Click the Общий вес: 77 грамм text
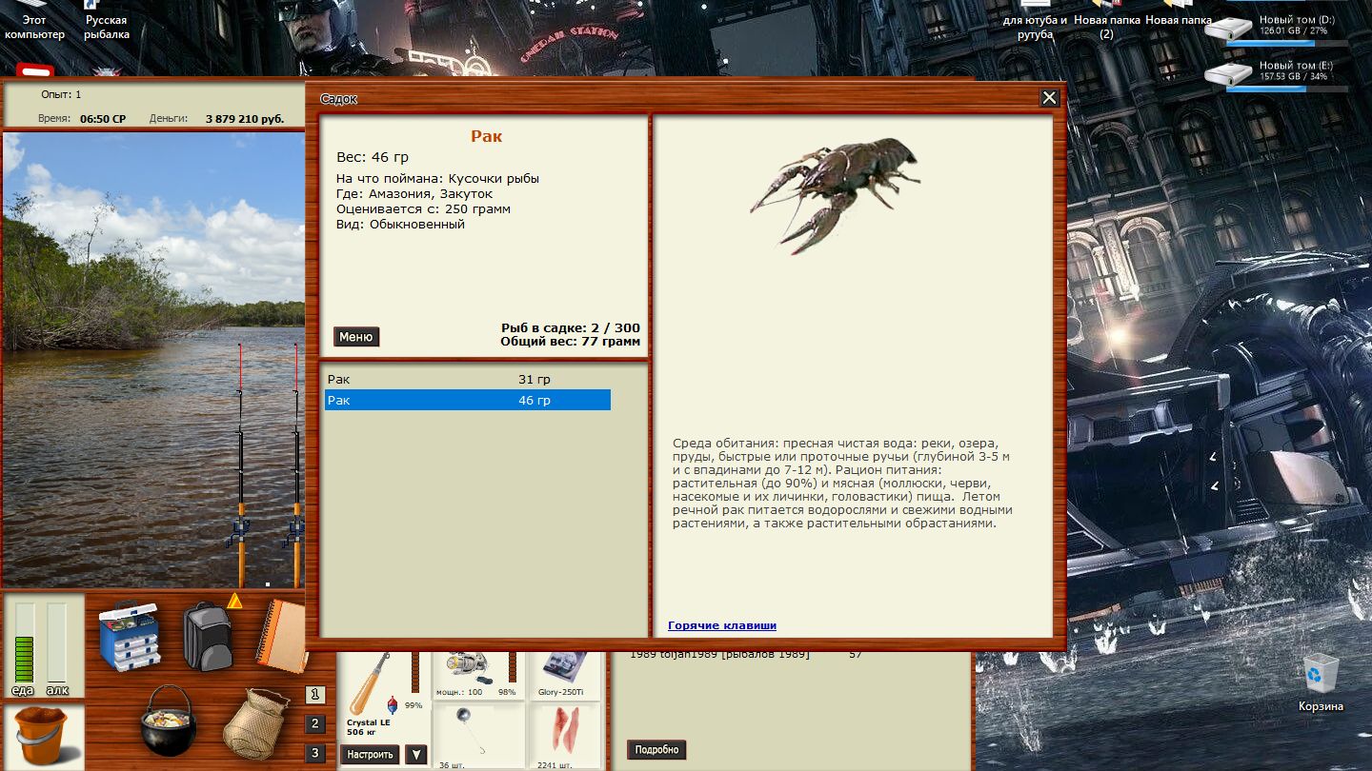Image resolution: width=1372 pixels, height=771 pixels. [x=571, y=342]
